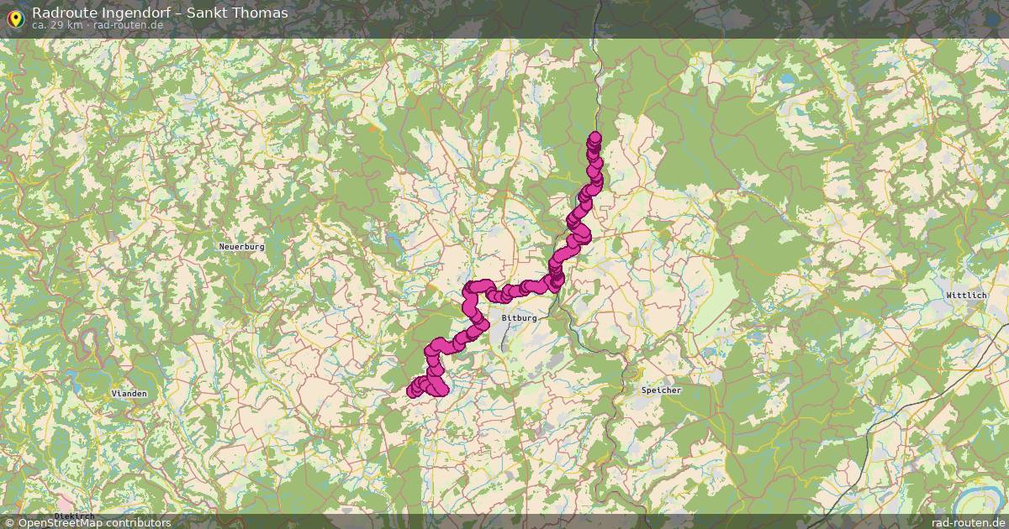The height and width of the screenshot is (529, 1009).
Task: Click the OpenStreetMap contributors attribution
Action: tap(87, 522)
